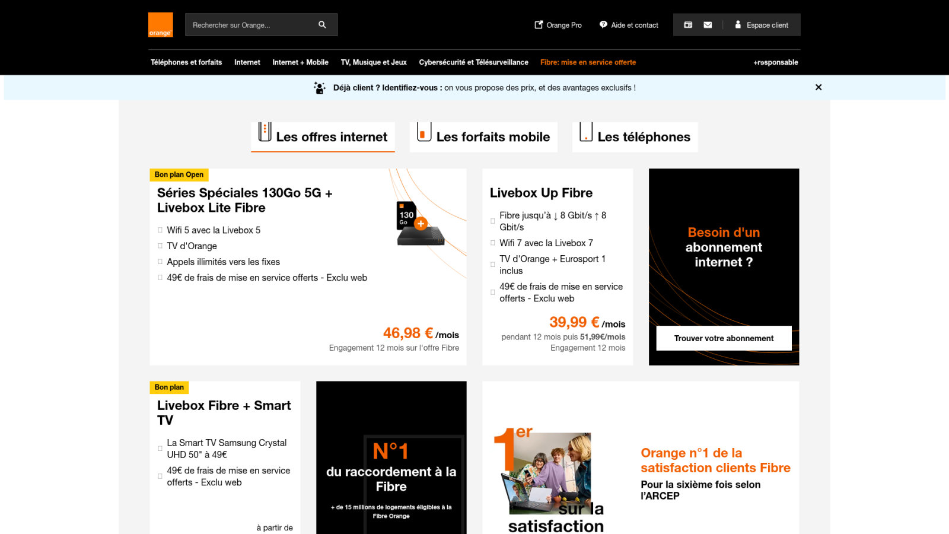The height and width of the screenshot is (534, 949).
Task: Click the Fibre jusqu'à 8 Gbit/s line
Action: point(553,221)
